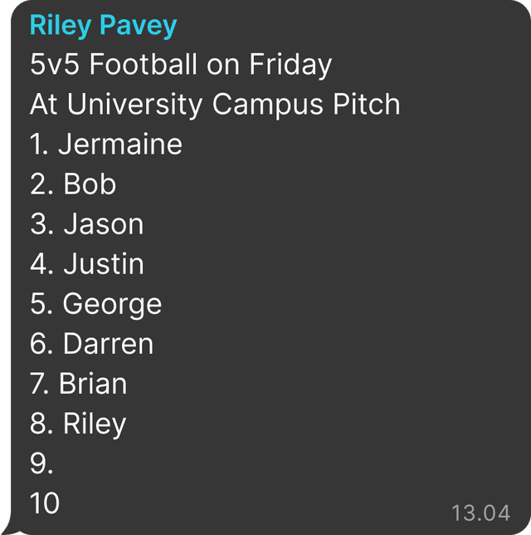Open sender profile Riley Pavey

pyautogui.click(x=103, y=26)
